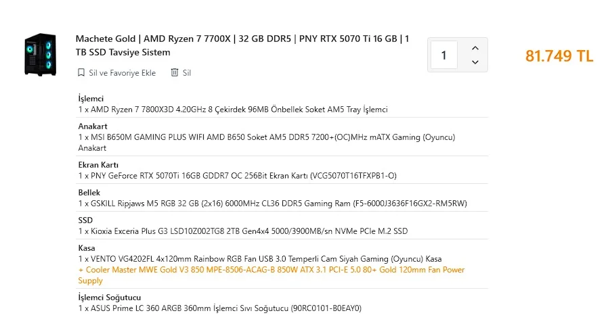Click the bookmark icon for favorites

pyautogui.click(x=81, y=72)
